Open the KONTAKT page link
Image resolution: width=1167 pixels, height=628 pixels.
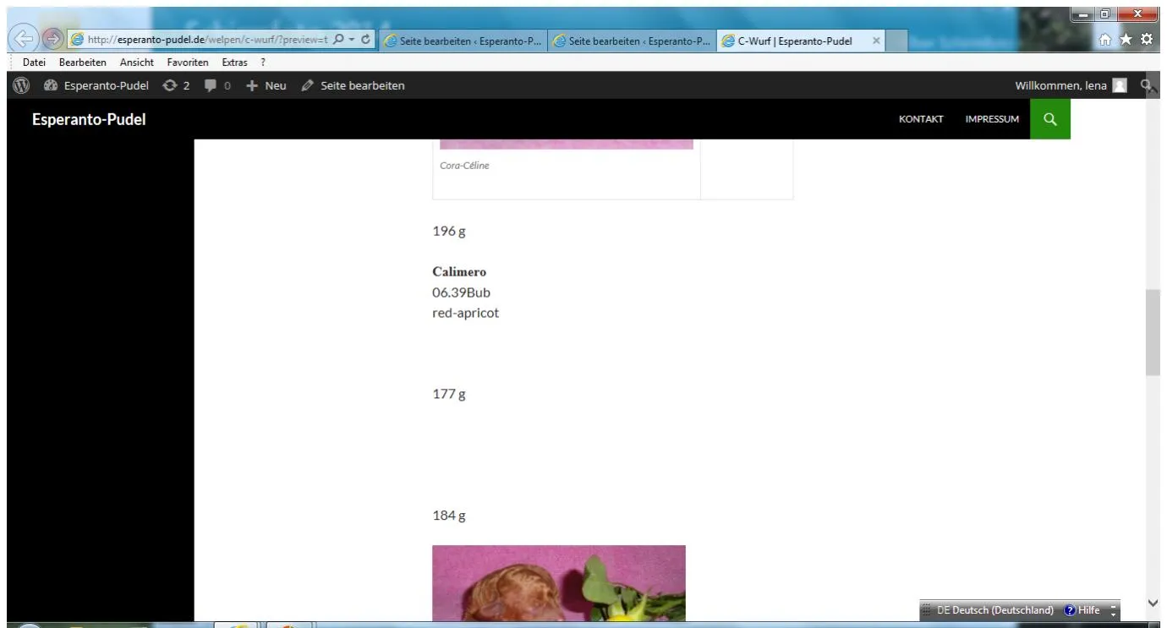tap(921, 119)
